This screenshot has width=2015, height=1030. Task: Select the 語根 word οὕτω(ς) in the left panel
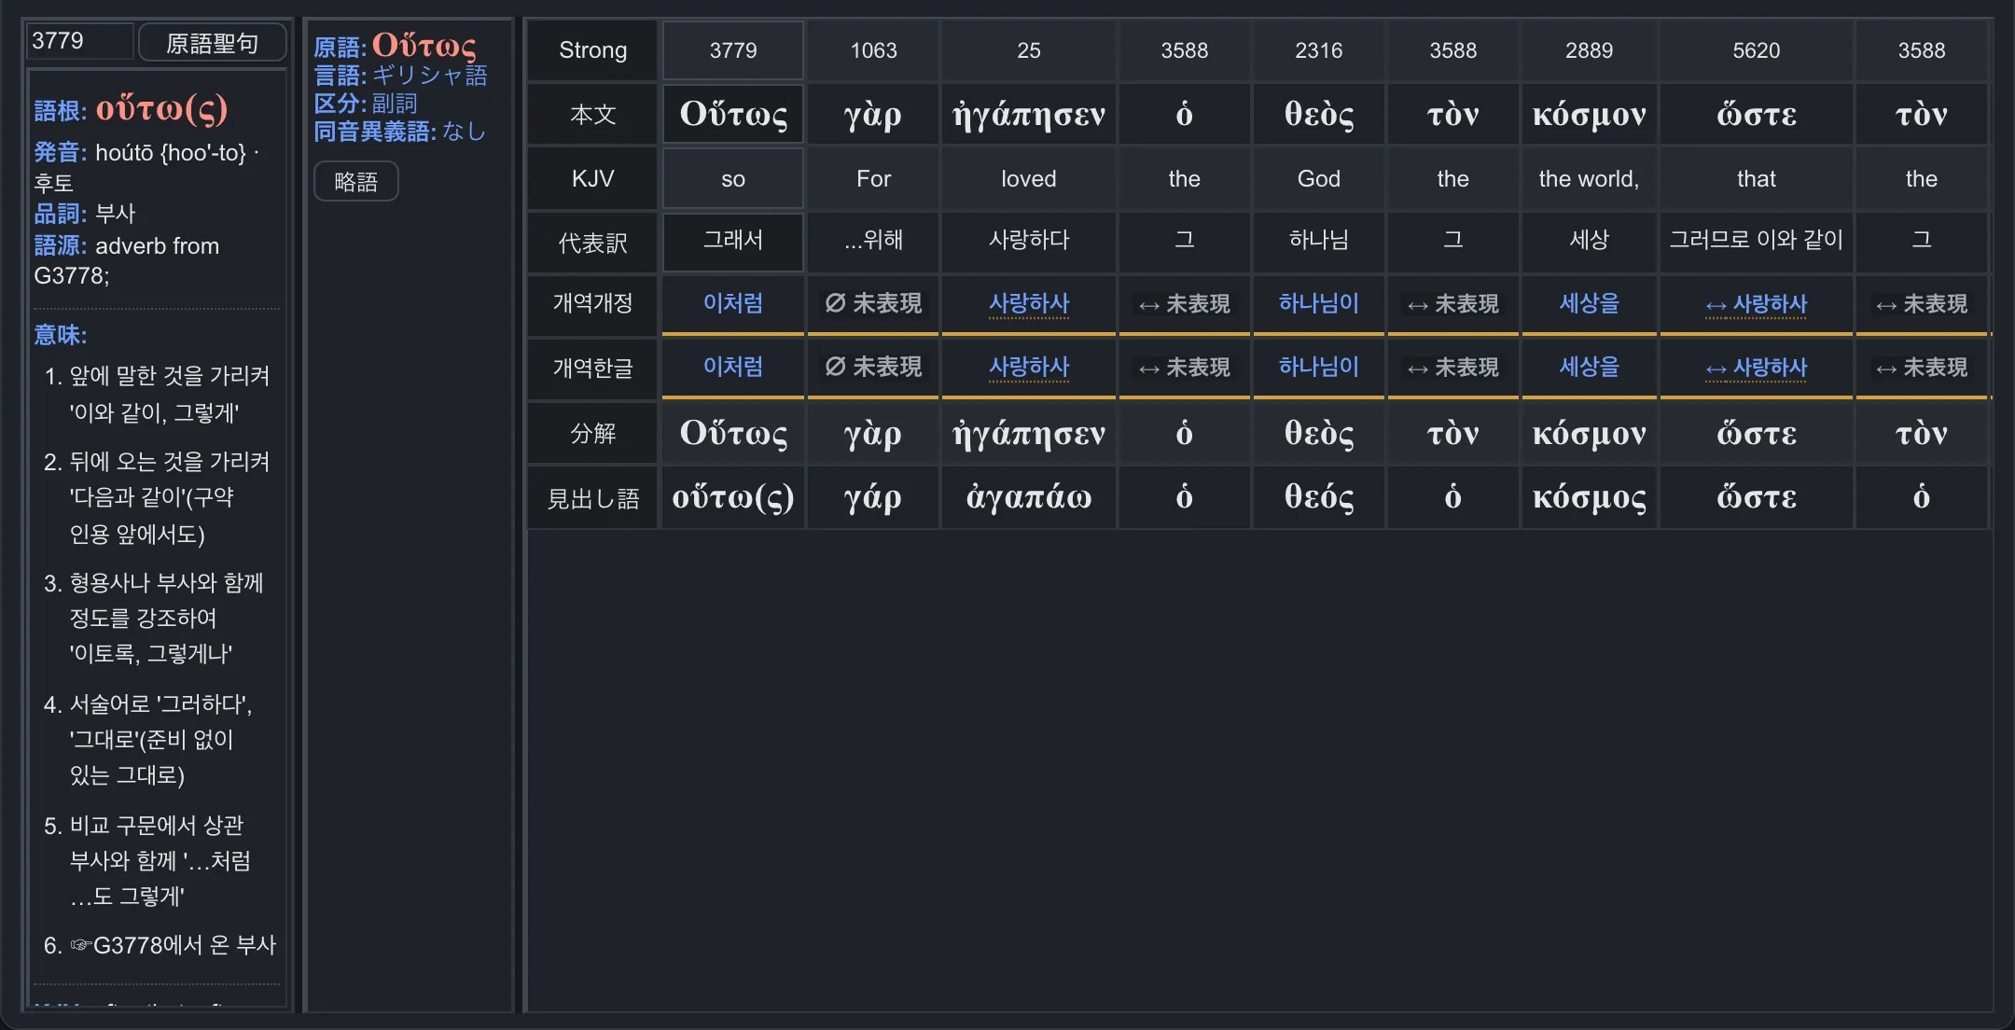tap(161, 109)
